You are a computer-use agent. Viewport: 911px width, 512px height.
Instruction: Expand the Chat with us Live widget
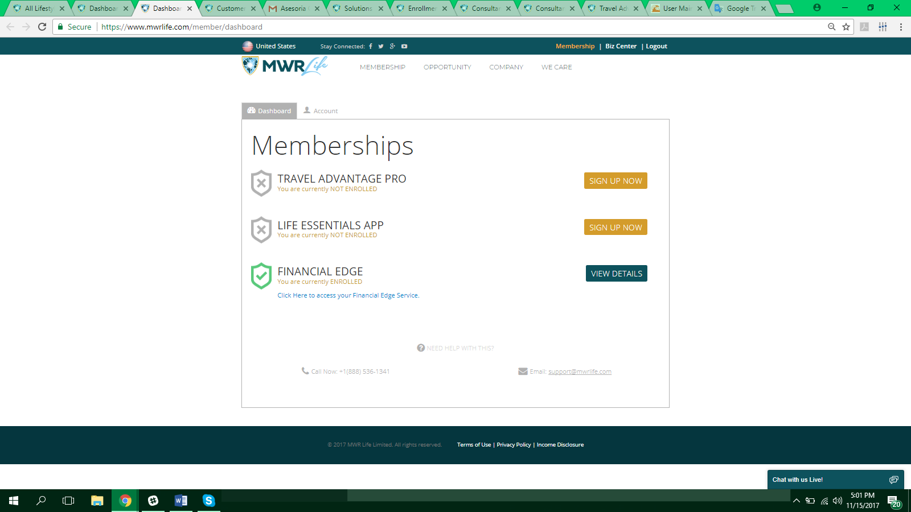(x=835, y=480)
